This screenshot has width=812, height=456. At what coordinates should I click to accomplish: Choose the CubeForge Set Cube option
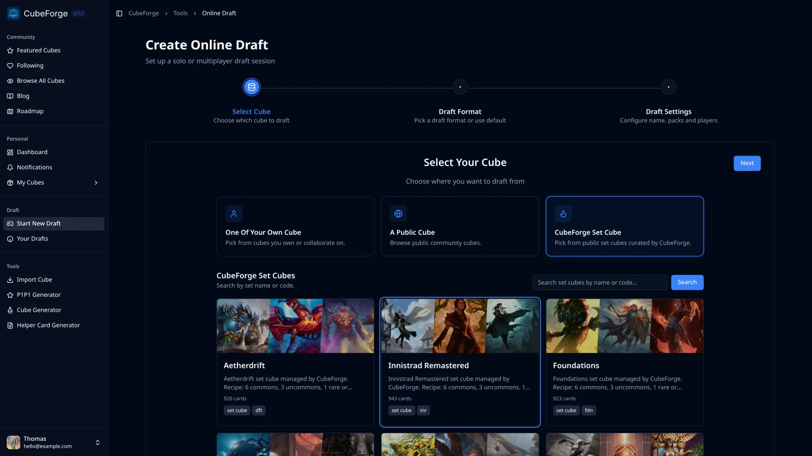(x=625, y=226)
